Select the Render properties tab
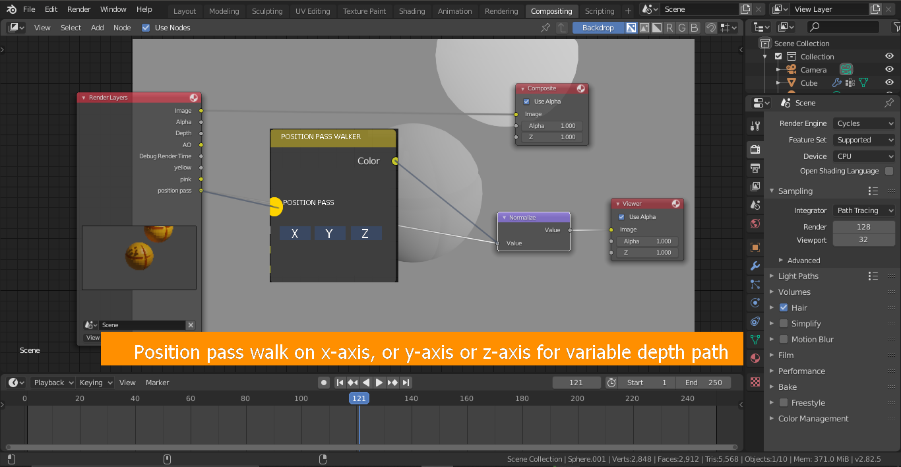Viewport: 901px width, 467px height. (x=755, y=150)
